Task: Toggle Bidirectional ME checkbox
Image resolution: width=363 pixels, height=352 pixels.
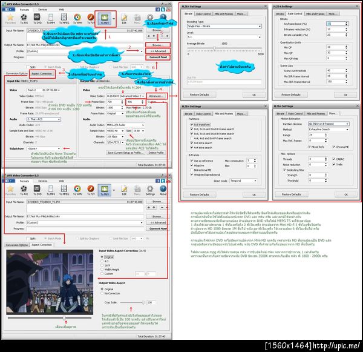Action: click(x=192, y=170)
